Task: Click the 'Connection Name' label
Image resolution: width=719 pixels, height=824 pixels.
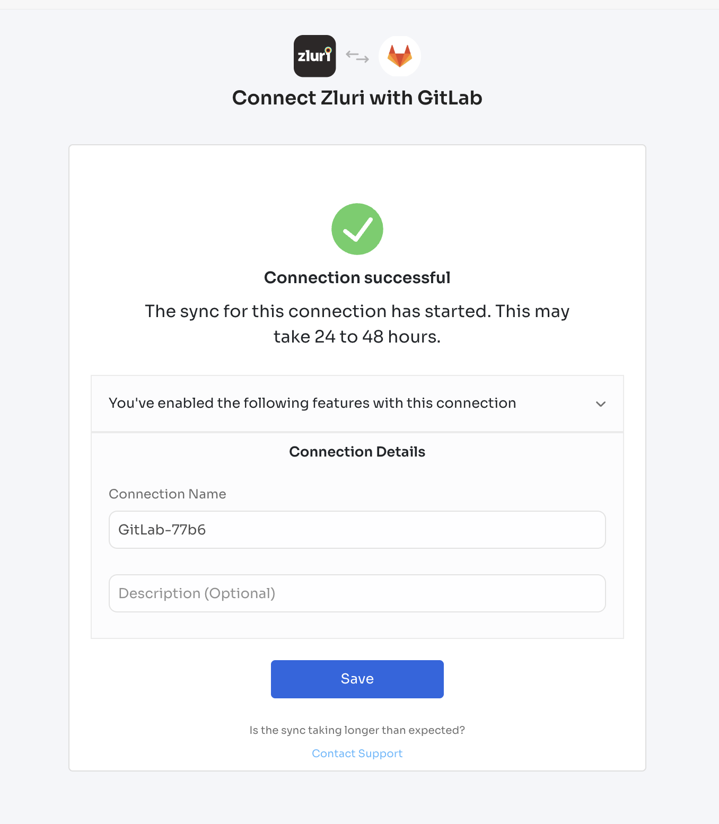Action: 168,494
